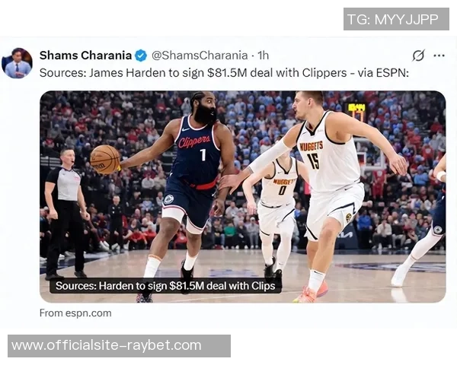
Task: Open the ESPN article preview image
Action: 242,197
